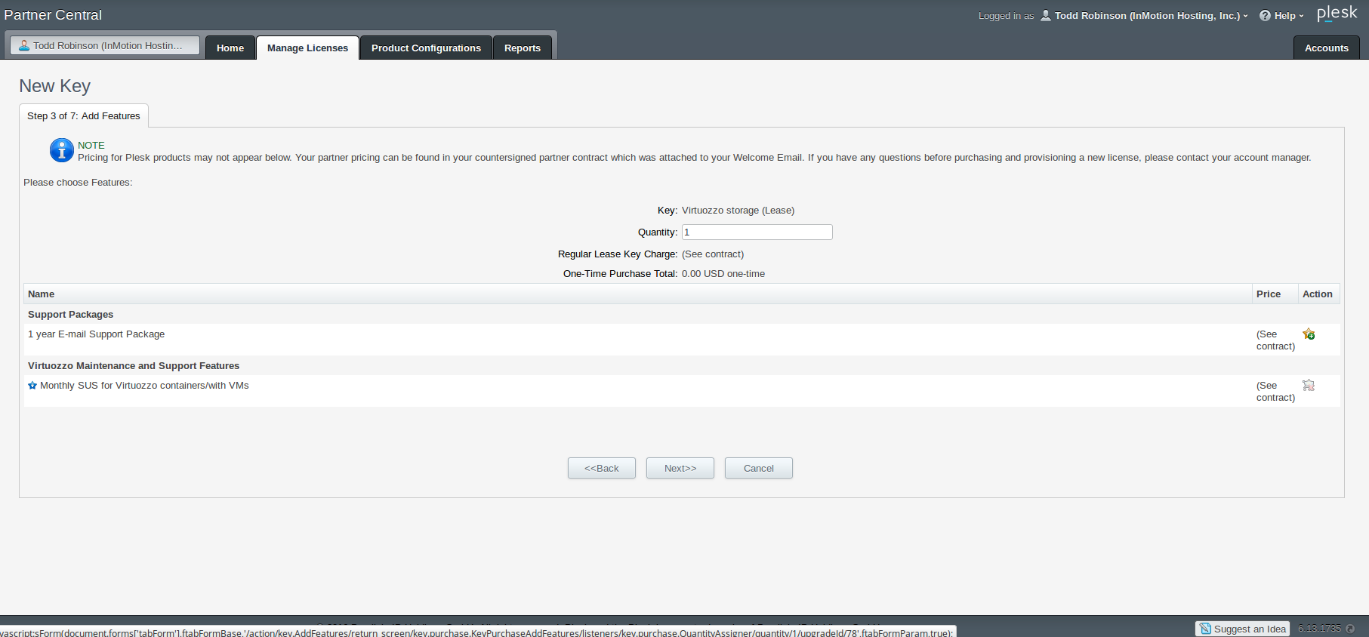This screenshot has width=1369, height=637.
Task: Click the Monthly SUS remove-feature cart icon
Action: click(x=1309, y=386)
